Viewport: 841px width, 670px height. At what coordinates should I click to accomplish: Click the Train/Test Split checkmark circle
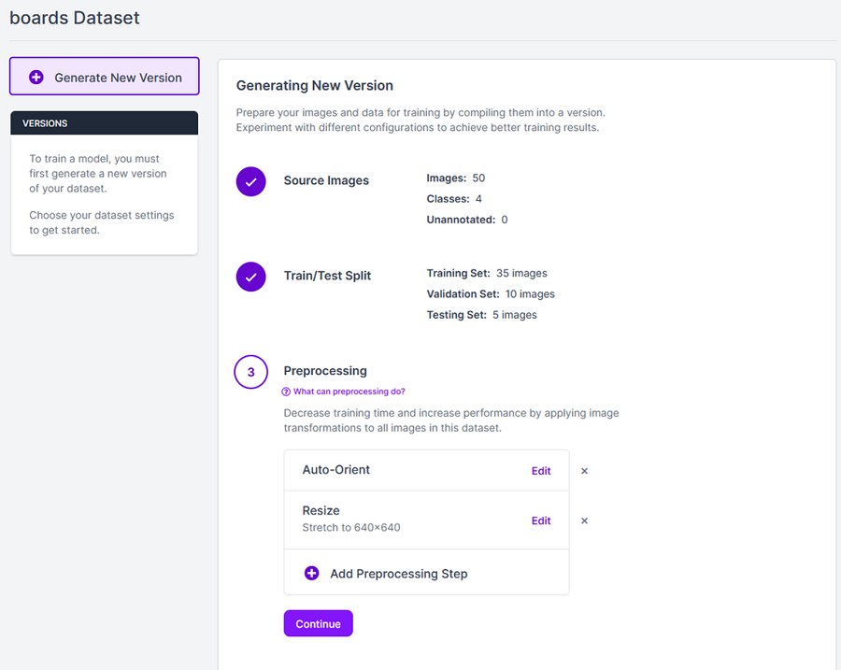(x=250, y=277)
